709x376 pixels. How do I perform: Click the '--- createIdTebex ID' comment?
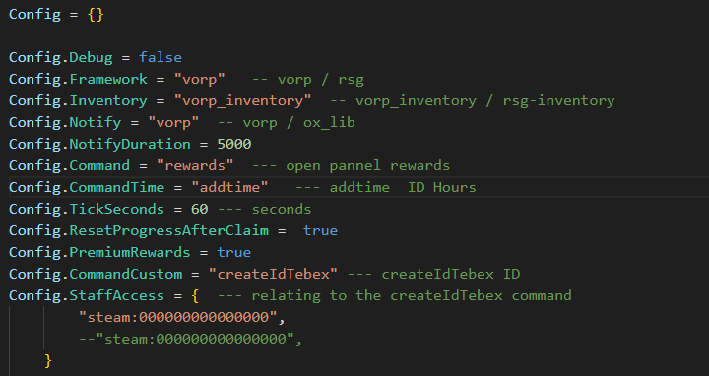pyautogui.click(x=433, y=274)
